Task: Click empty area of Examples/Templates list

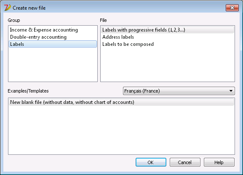Action: click(x=121, y=130)
